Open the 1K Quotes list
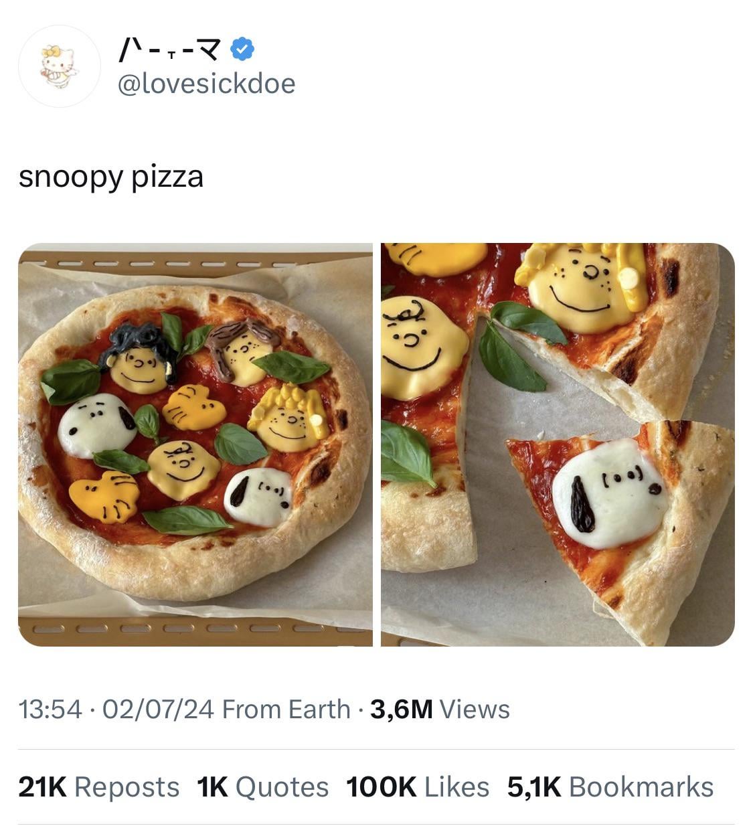 pos(263,787)
